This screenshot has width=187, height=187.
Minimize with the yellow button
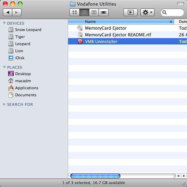click(x=13, y=4)
